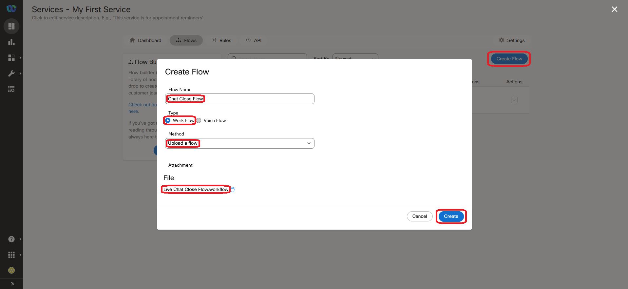Expand arrow next to app launcher icon
The image size is (628, 289).
click(x=20, y=255)
